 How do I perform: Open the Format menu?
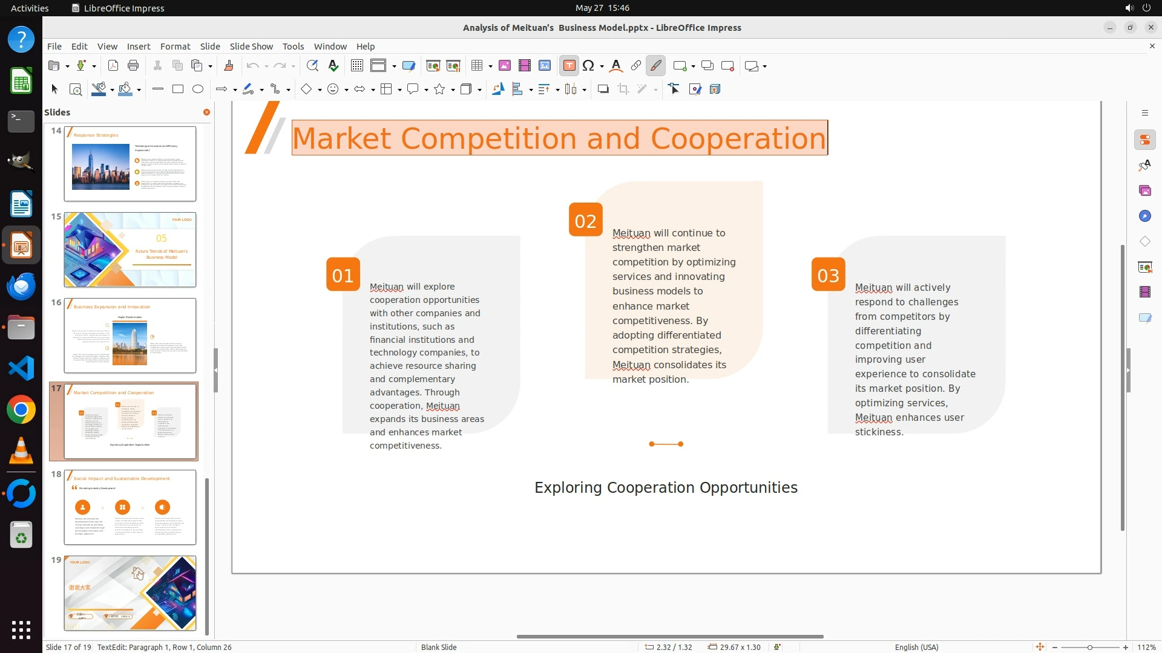[175, 47]
